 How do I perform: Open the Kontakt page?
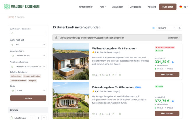click(x=152, y=7)
